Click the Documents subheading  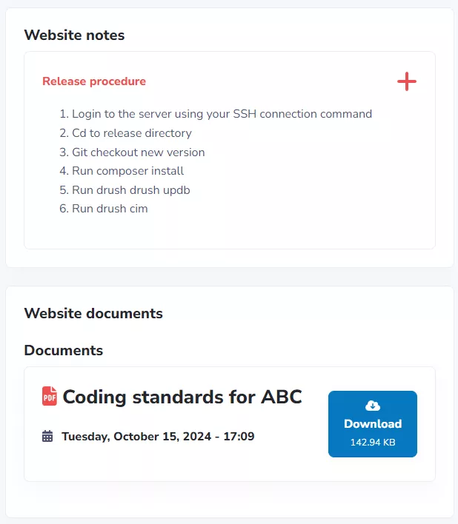[64, 350]
